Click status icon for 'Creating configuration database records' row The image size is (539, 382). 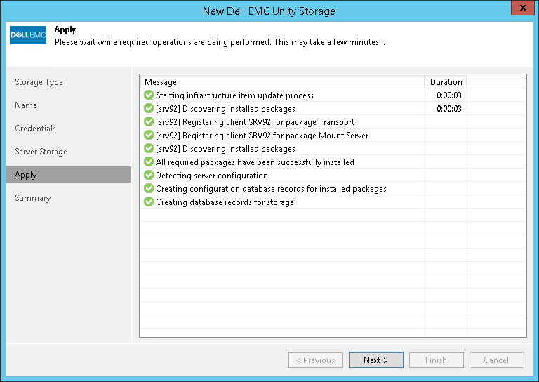pos(149,189)
